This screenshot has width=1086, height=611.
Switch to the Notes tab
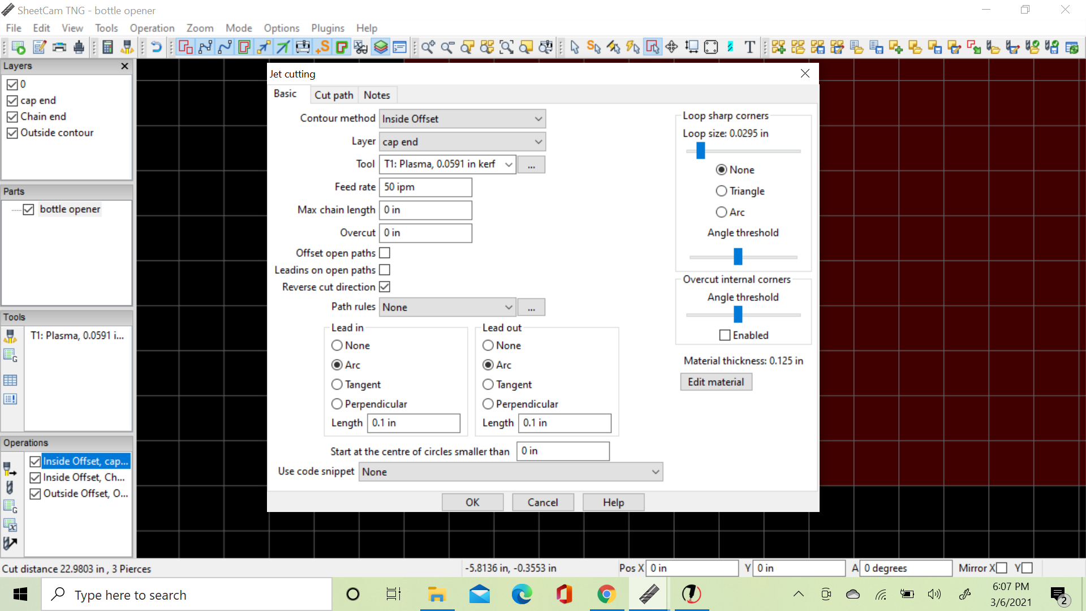(x=377, y=95)
